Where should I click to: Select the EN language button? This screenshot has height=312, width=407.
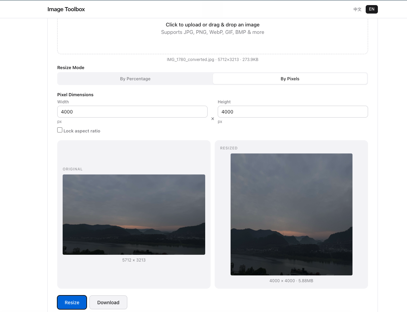tap(372, 9)
